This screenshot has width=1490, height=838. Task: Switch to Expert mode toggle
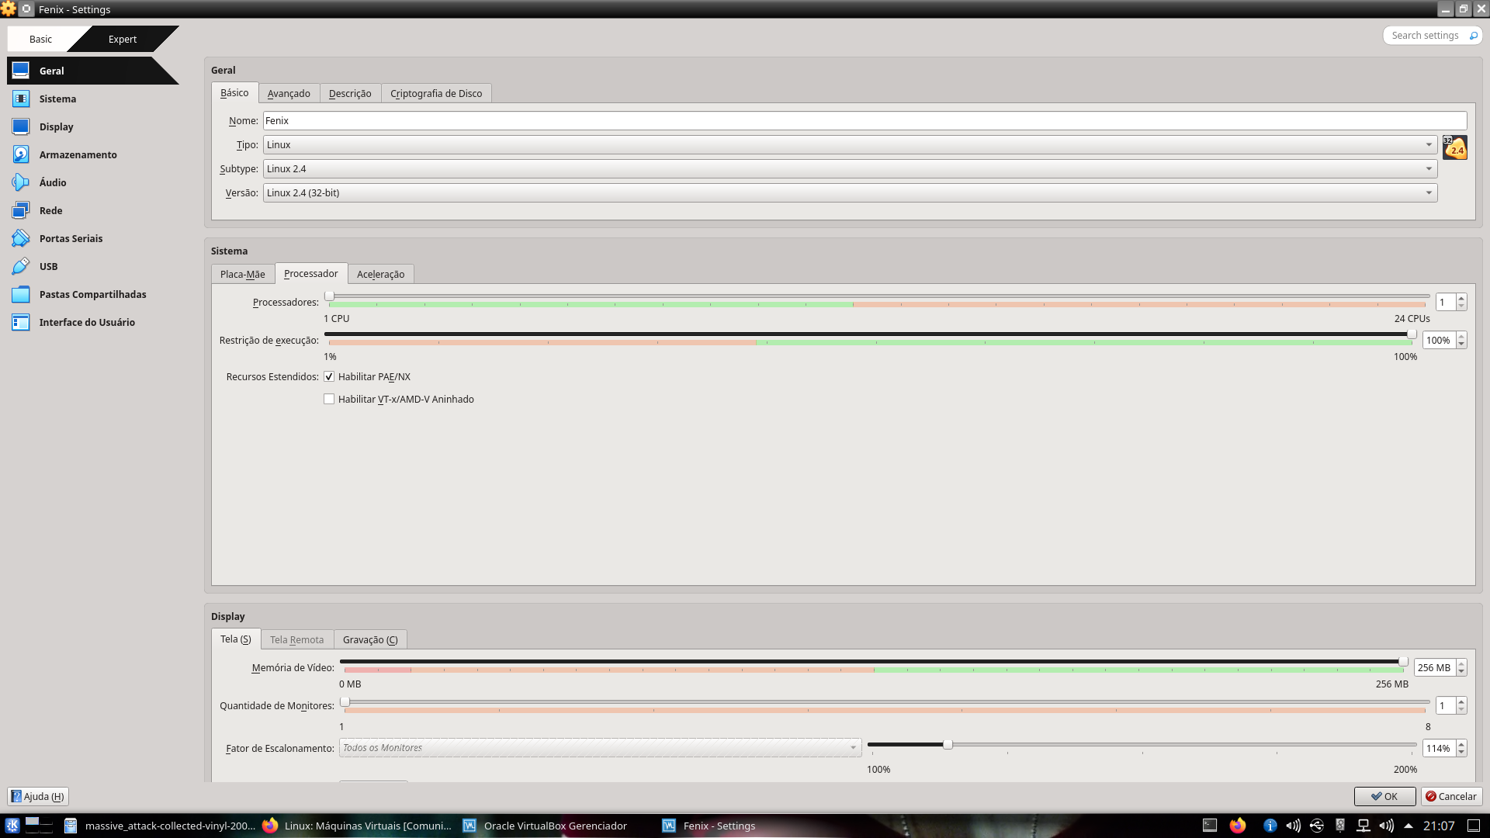123,39
